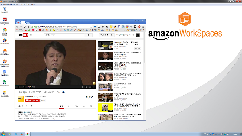Click the Amazon extension icon in Chrome
The image size is (242, 136).
click(115, 27)
